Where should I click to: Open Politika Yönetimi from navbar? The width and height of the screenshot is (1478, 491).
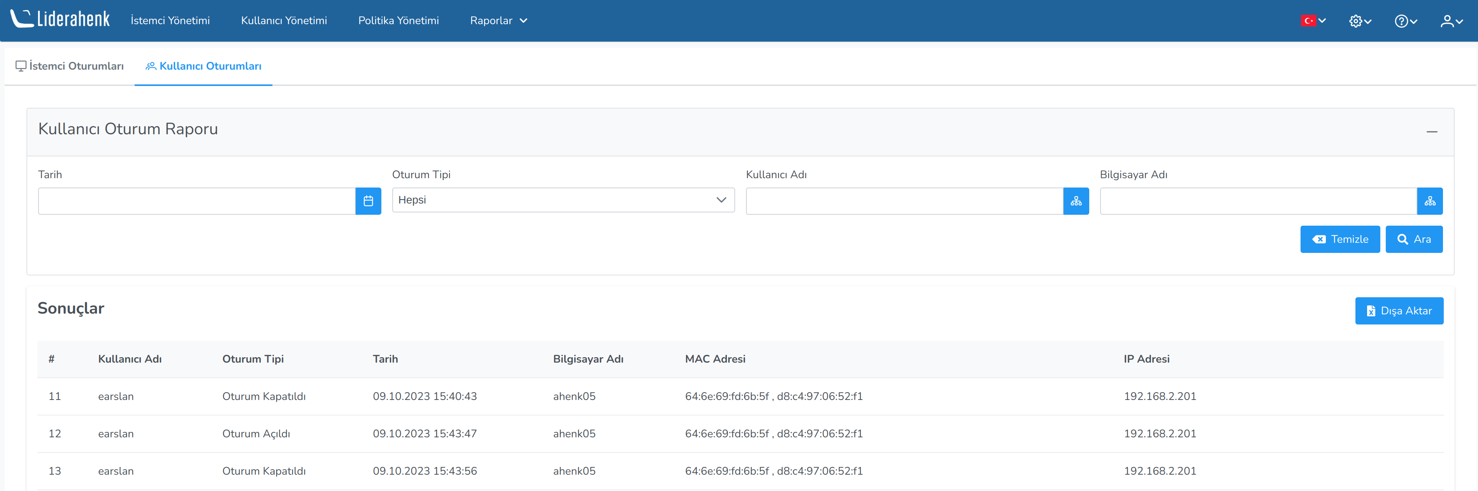[x=398, y=21]
